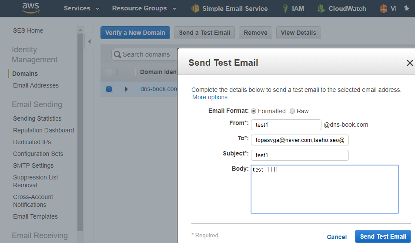
Task: Click the AWS logo icon
Action: 31,8
